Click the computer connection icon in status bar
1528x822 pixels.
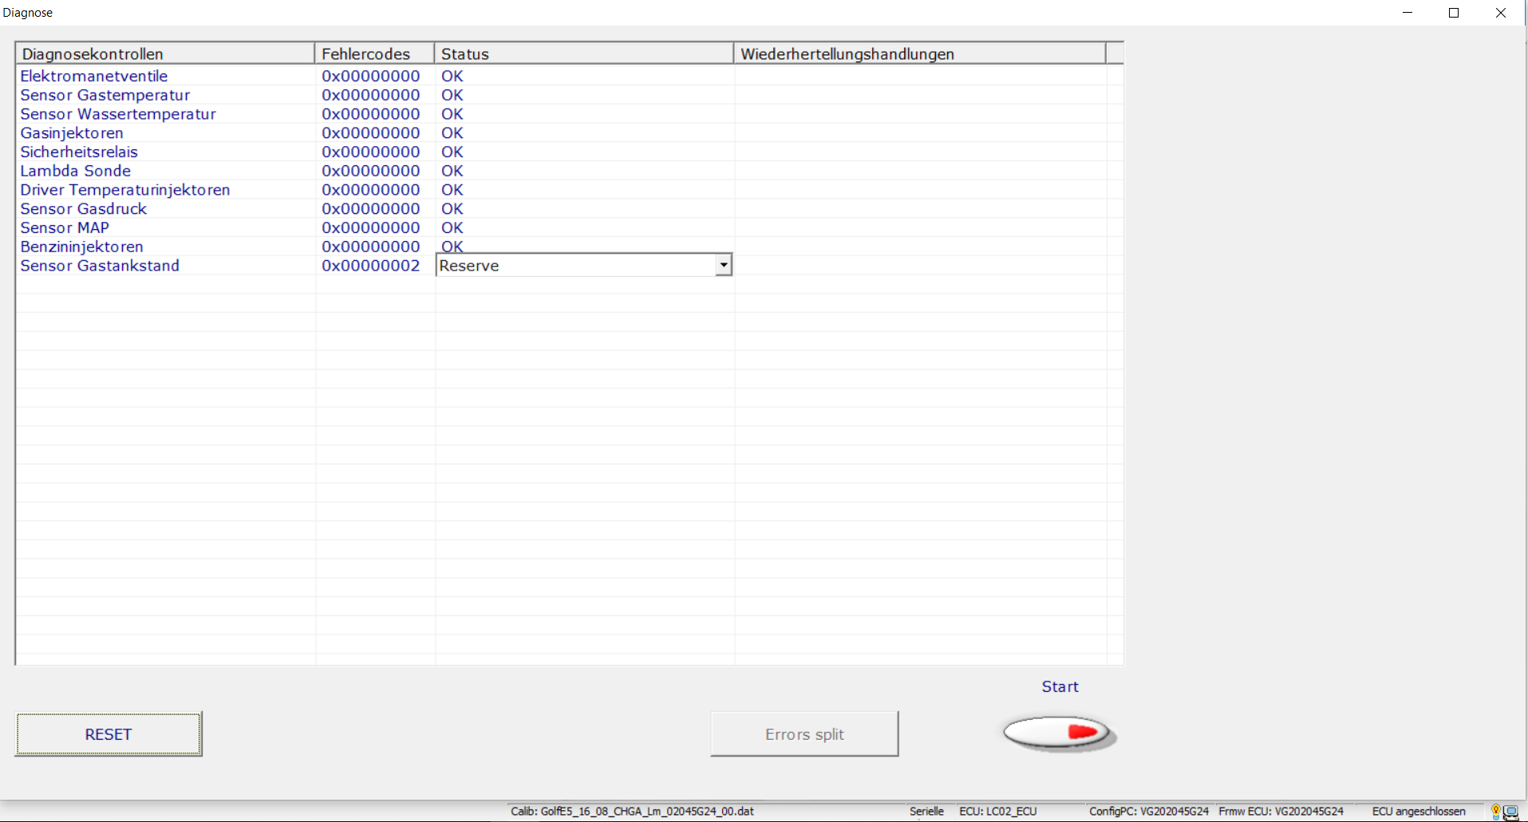click(1510, 812)
